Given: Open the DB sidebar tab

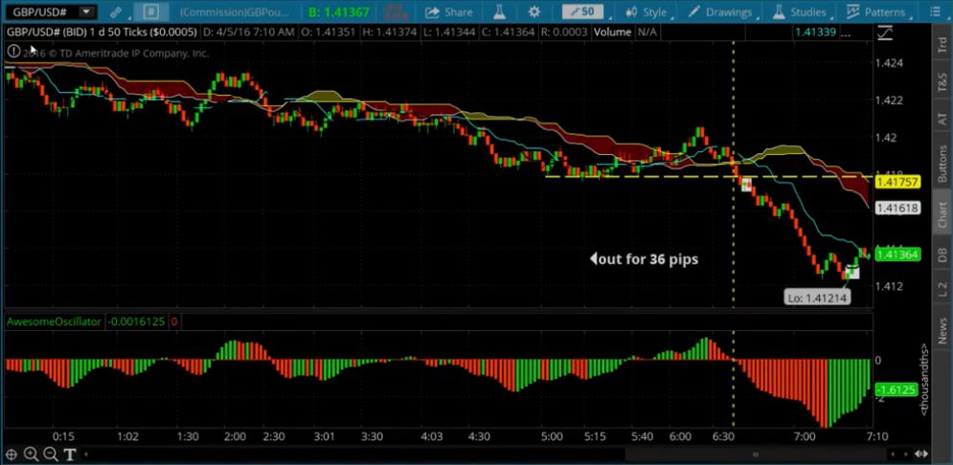Looking at the screenshot, I should coord(942,256).
